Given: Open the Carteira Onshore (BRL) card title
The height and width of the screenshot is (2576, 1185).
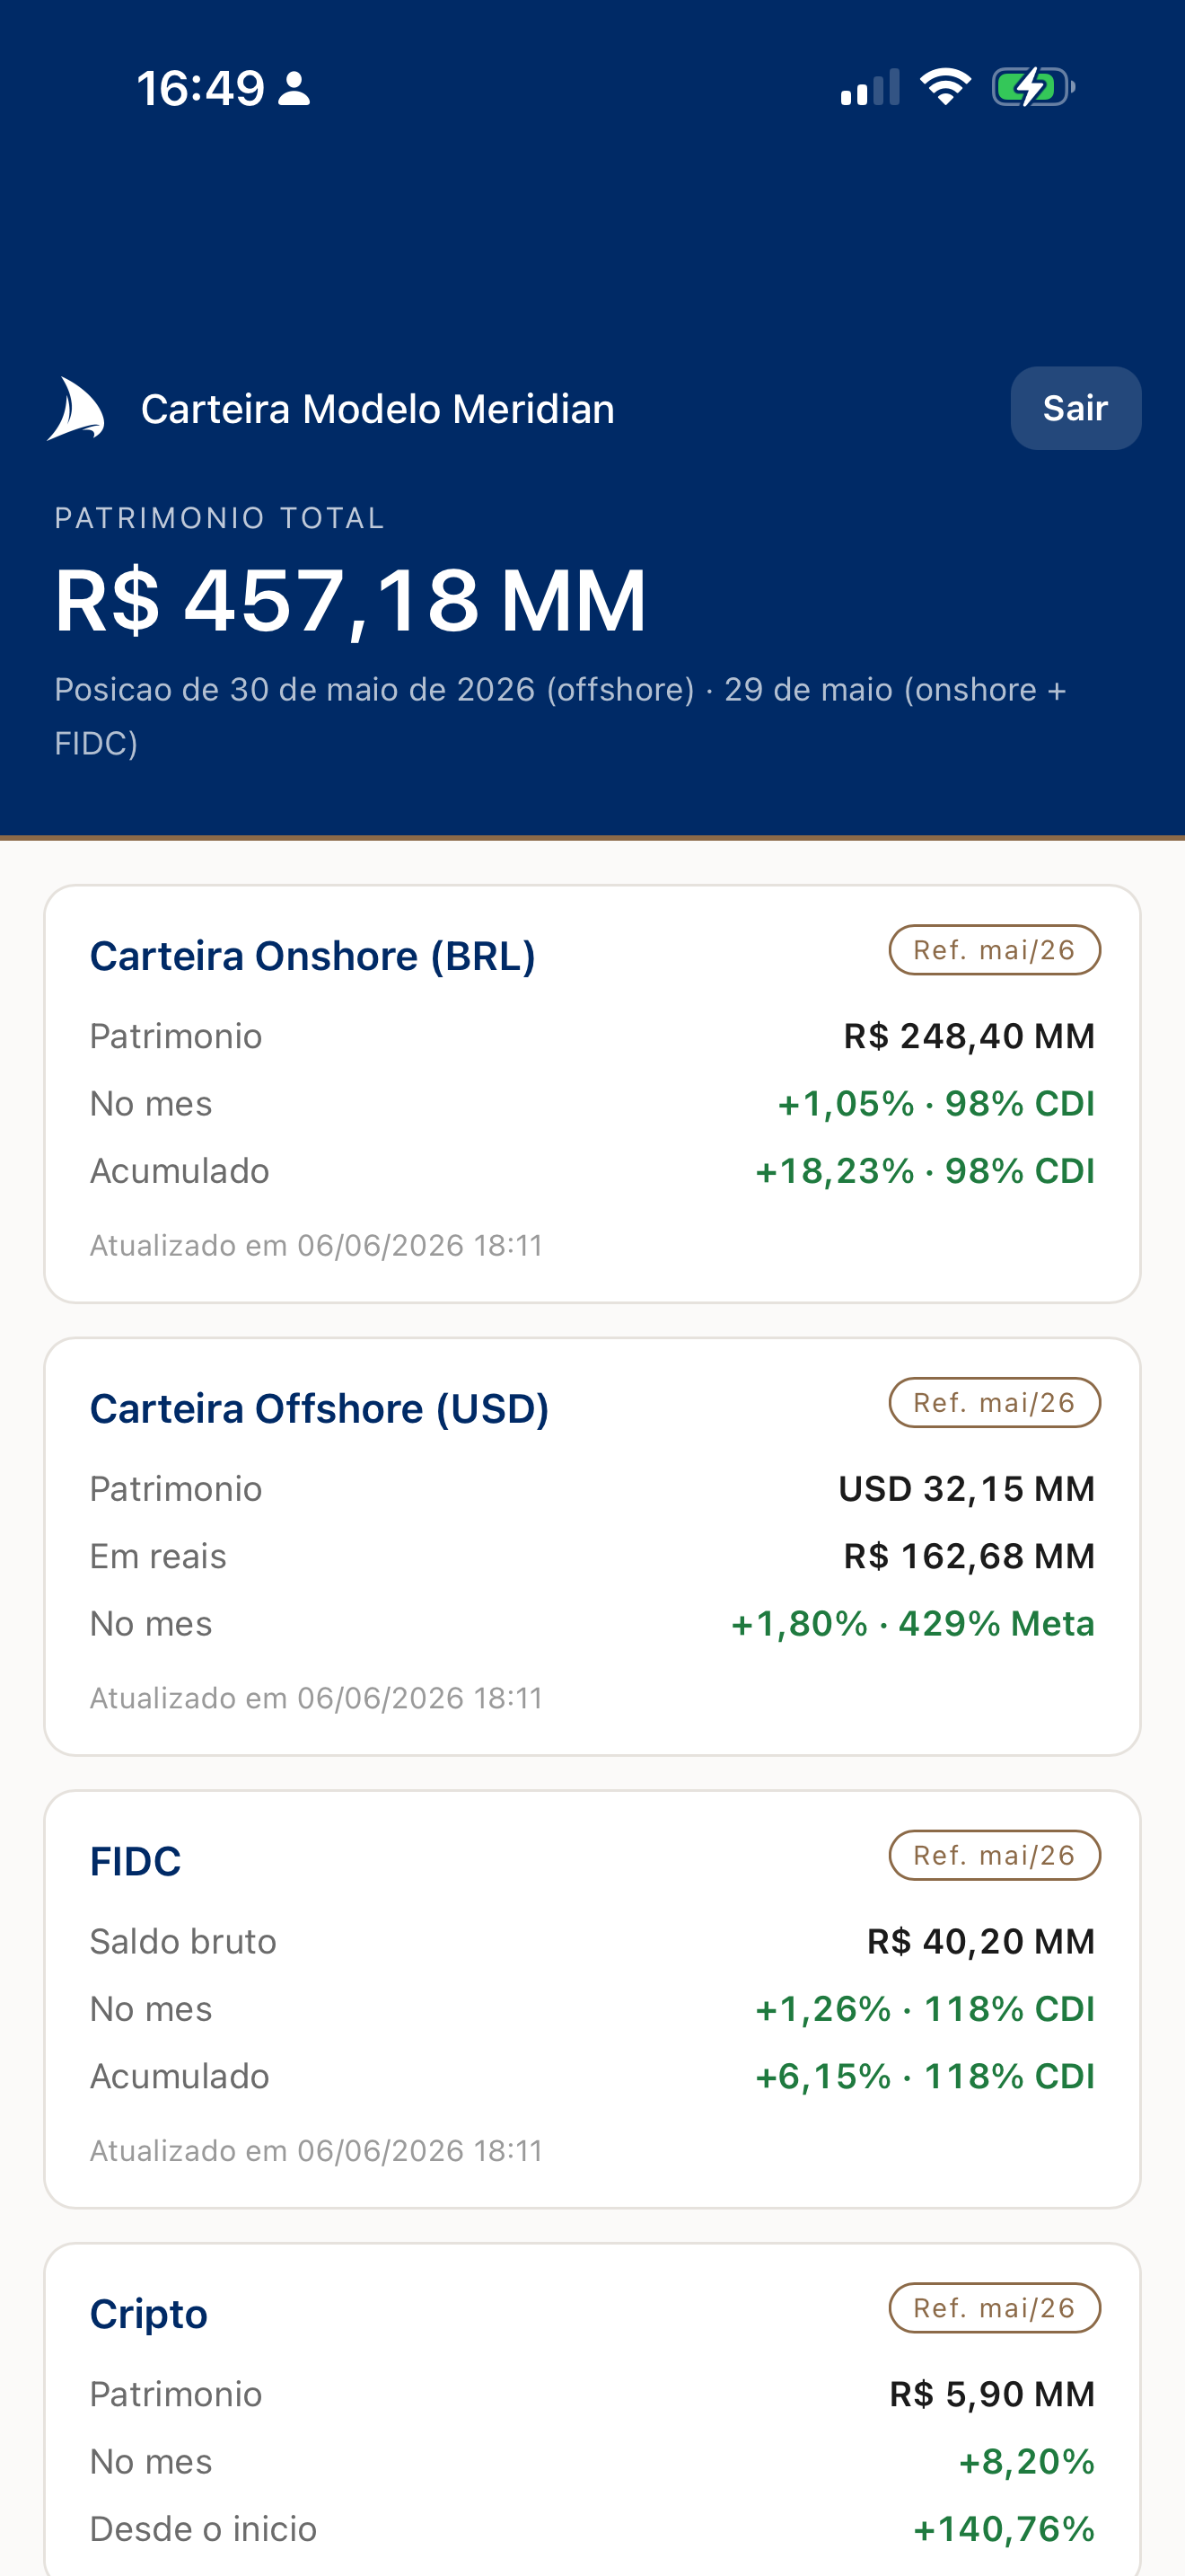Looking at the screenshot, I should pos(312,956).
